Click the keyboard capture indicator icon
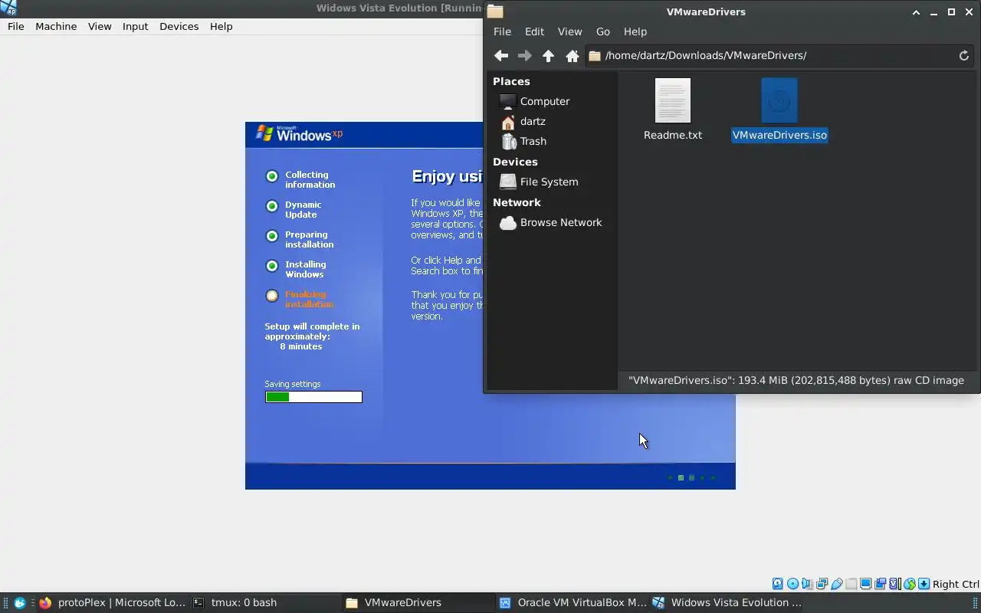The width and height of the screenshot is (981, 613). 924,584
